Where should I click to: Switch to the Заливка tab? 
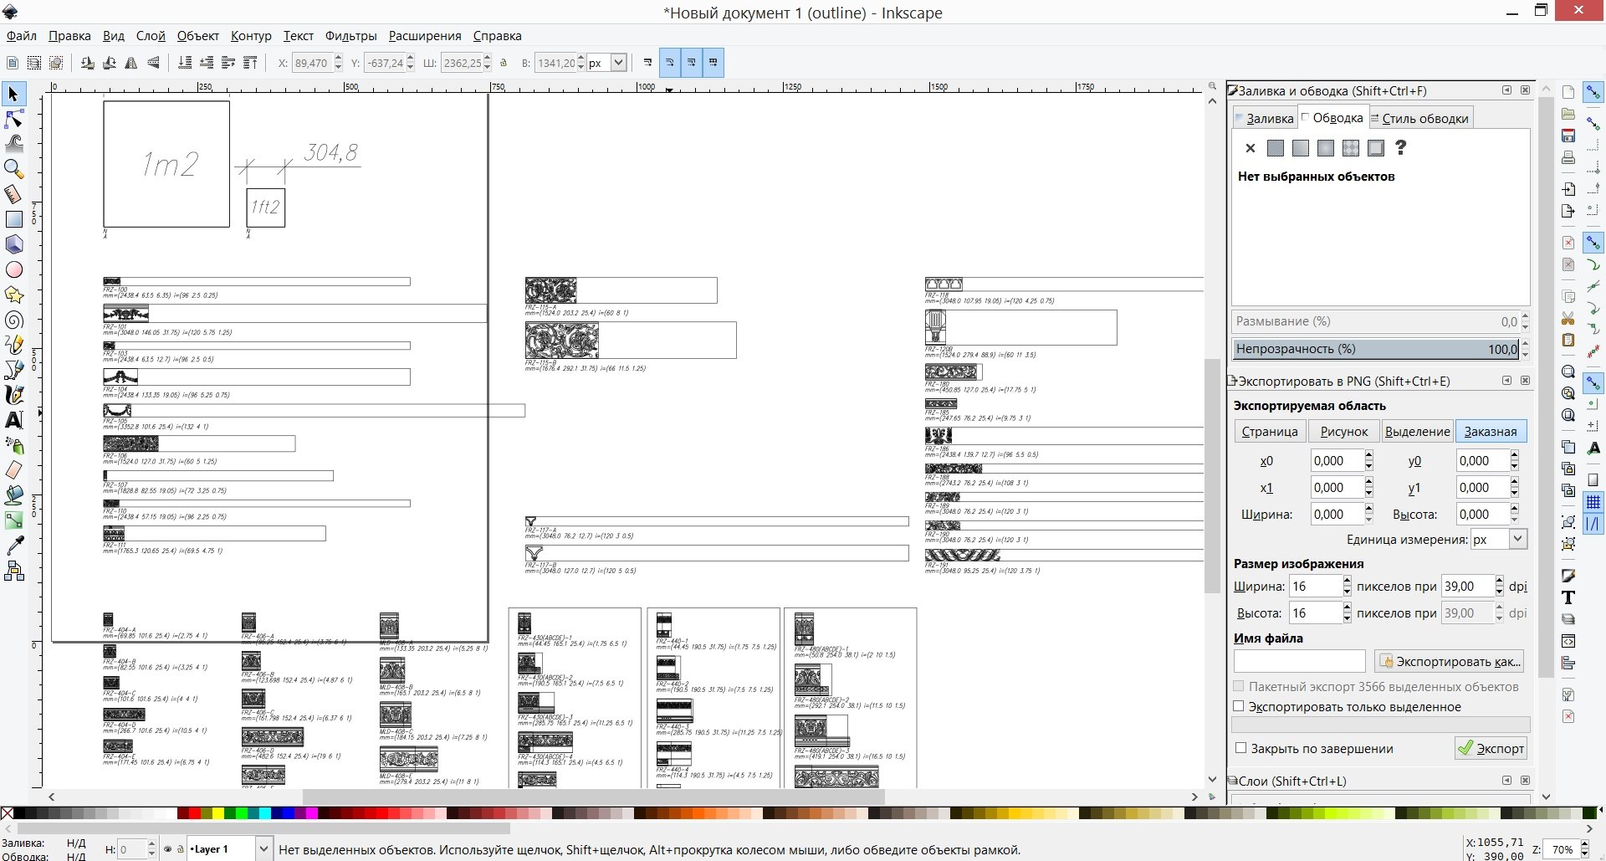1264,119
